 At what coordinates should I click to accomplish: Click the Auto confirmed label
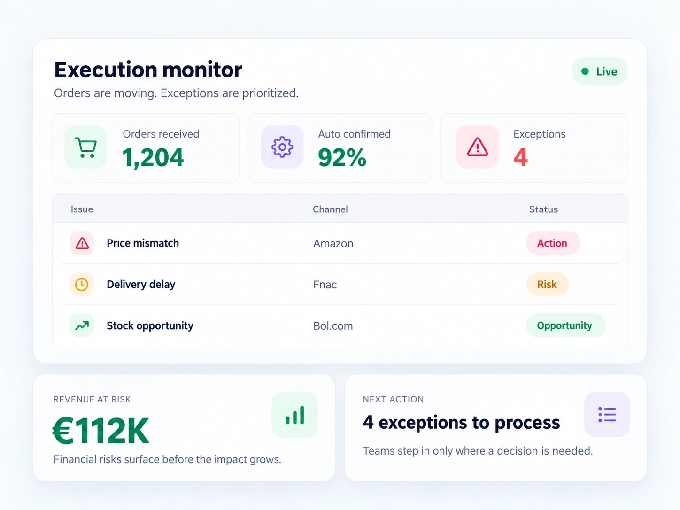(x=354, y=134)
